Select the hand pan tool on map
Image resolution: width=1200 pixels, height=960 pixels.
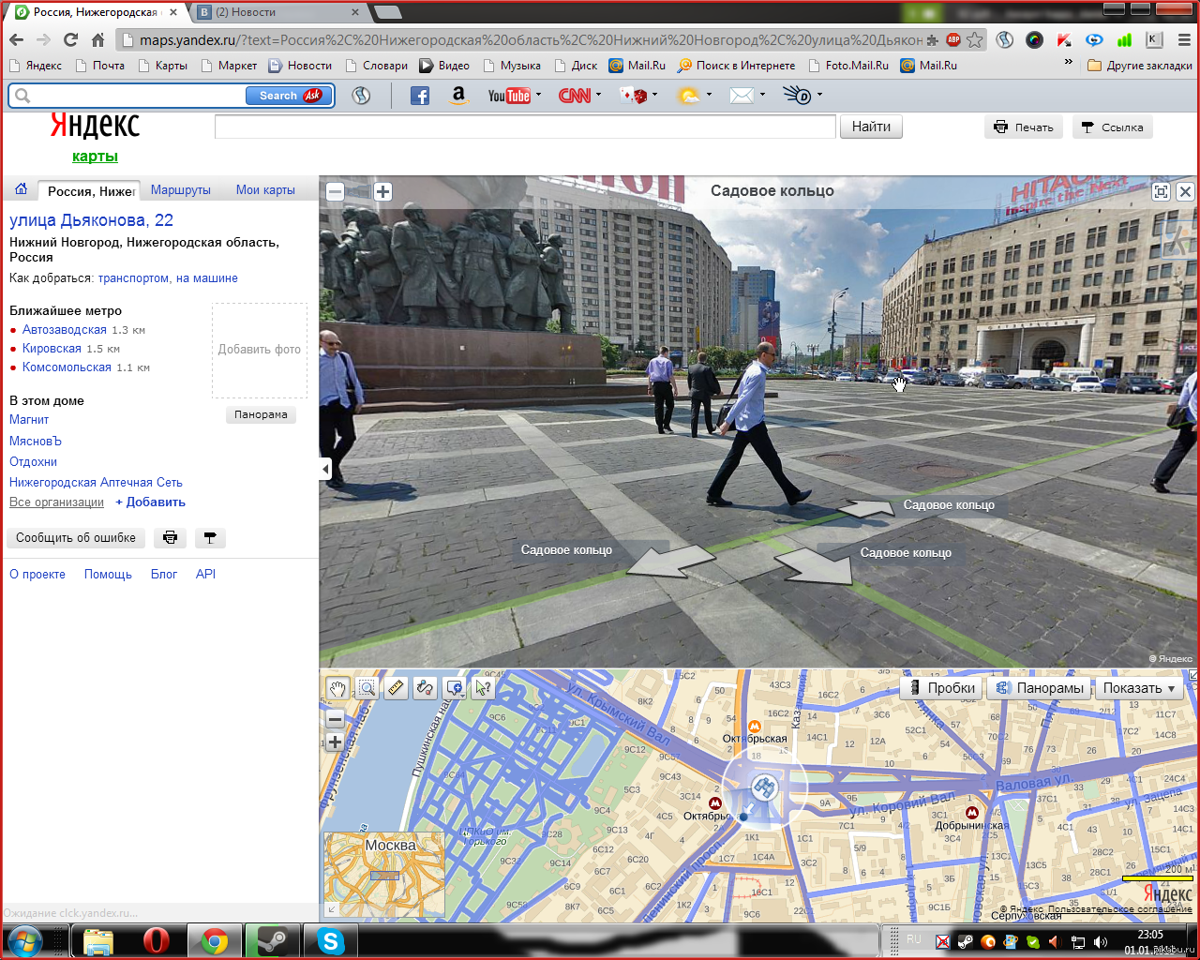pyautogui.click(x=337, y=688)
